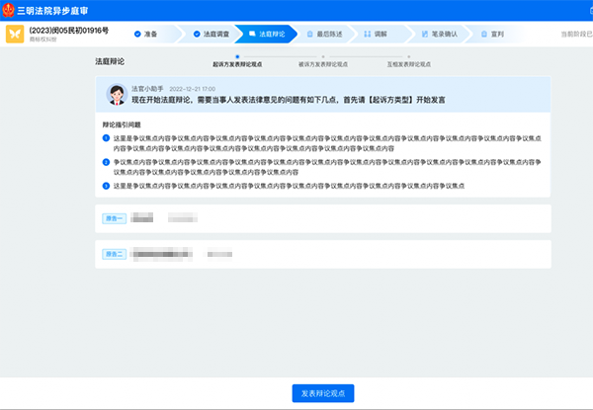Click the yellow butterfly case icon
Screen dimensions: 593x410
click(x=15, y=35)
